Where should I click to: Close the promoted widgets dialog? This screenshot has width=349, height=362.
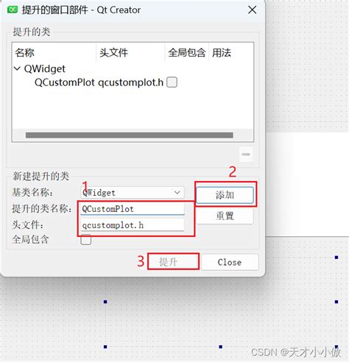(x=252, y=10)
